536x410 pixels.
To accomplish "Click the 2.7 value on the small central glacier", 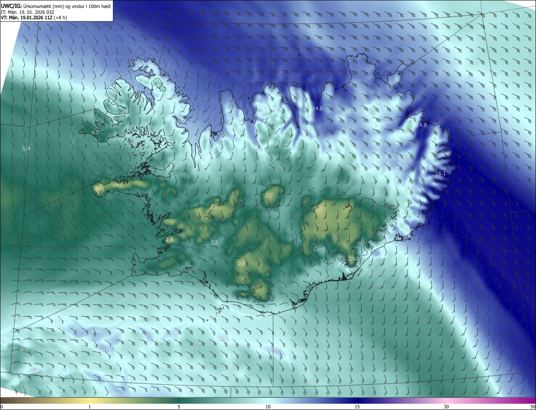I will tap(269, 196).
